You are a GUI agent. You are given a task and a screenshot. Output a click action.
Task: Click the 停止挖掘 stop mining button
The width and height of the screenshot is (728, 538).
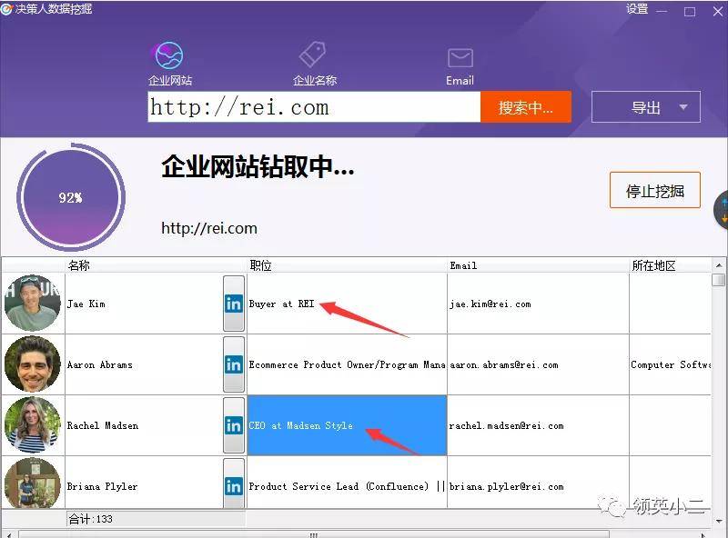tap(654, 191)
